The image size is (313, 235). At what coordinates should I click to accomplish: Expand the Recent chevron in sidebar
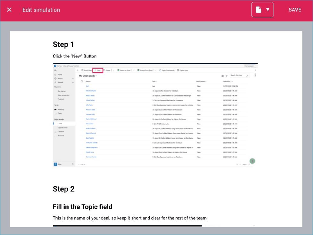click(x=72, y=79)
